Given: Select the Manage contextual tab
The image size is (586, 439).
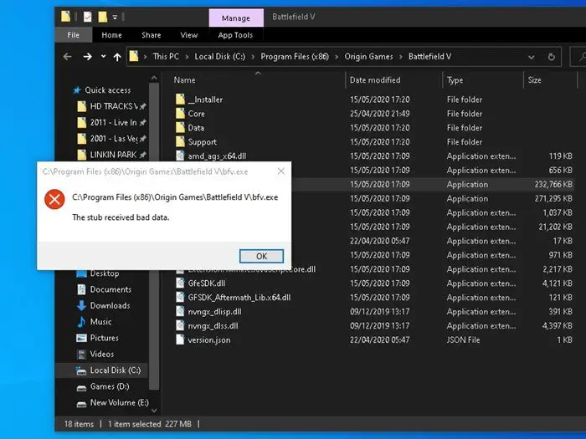Looking at the screenshot, I should point(236,18).
